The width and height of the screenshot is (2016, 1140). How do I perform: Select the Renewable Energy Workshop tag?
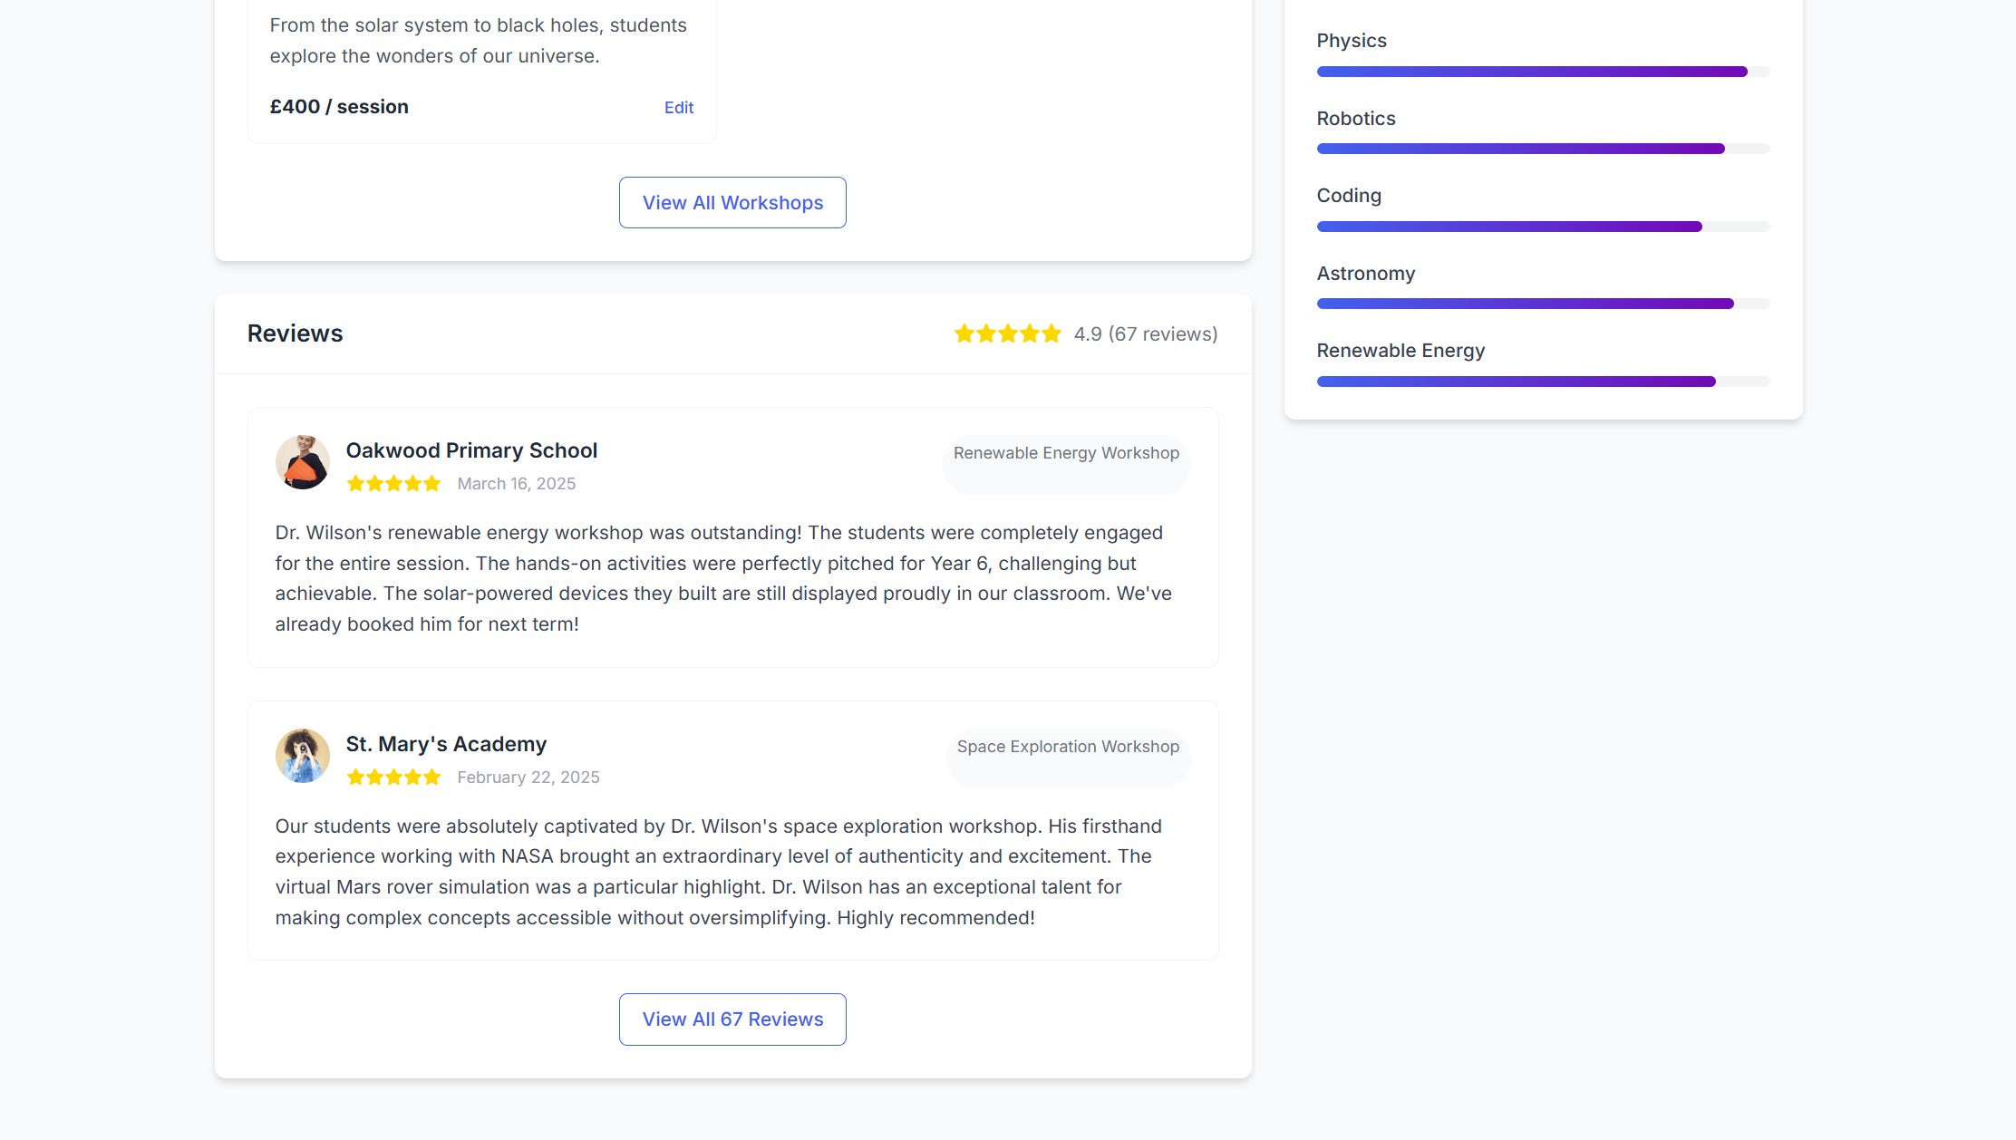[x=1066, y=465]
